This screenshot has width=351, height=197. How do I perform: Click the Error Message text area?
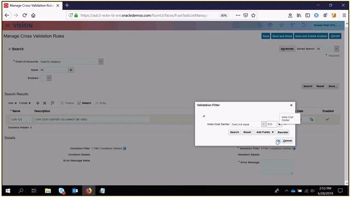click(x=277, y=167)
